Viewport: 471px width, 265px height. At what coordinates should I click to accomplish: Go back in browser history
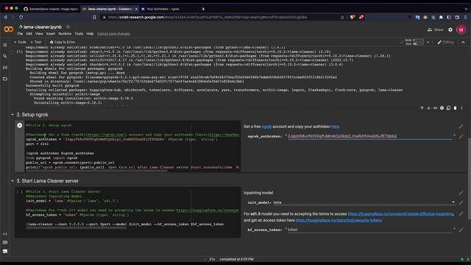pyautogui.click(x=5, y=17)
